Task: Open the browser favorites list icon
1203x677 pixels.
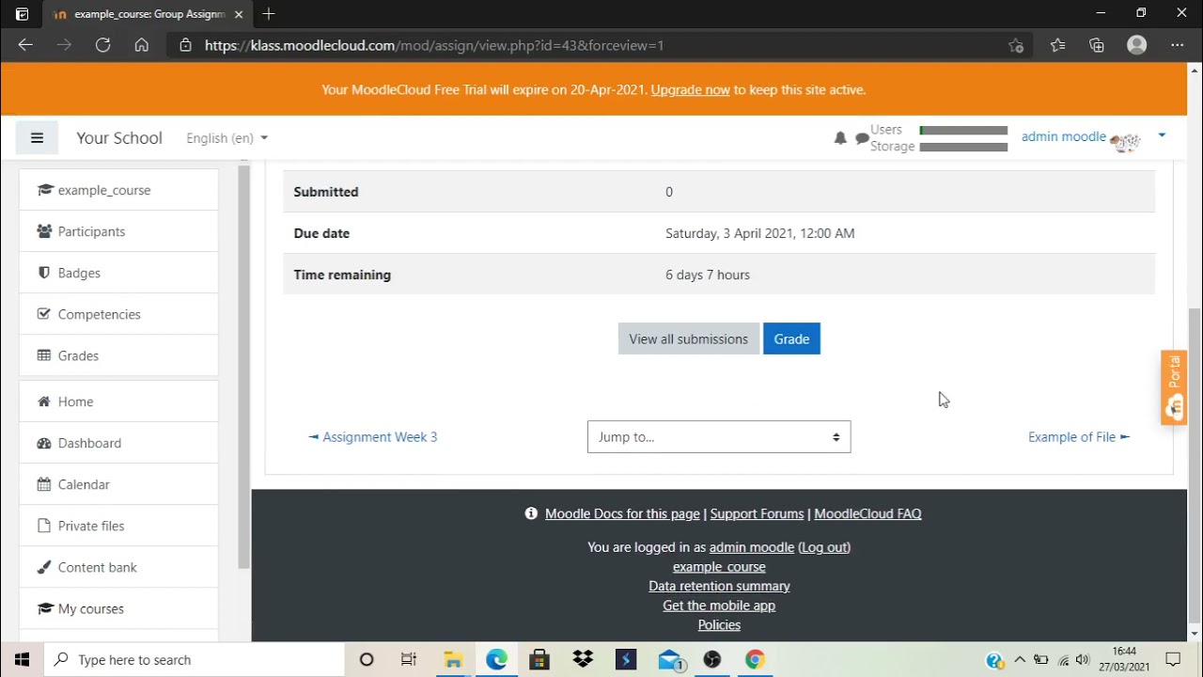Action: coord(1057,45)
